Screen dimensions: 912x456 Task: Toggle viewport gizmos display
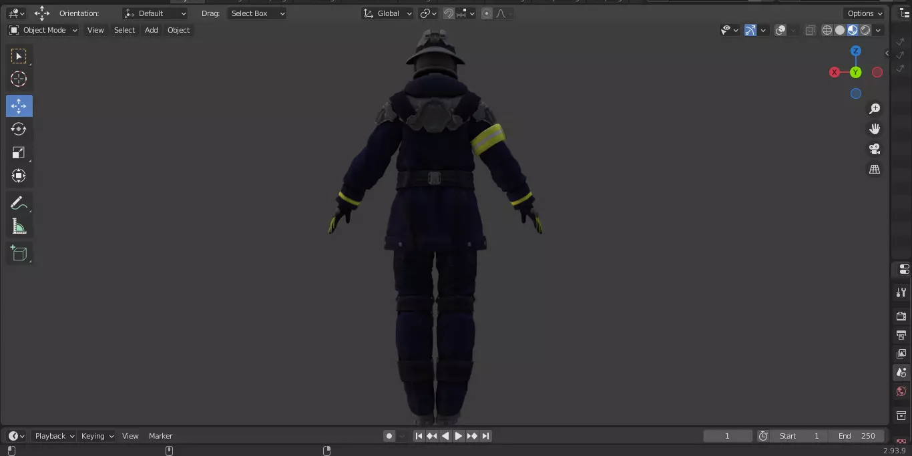click(750, 30)
